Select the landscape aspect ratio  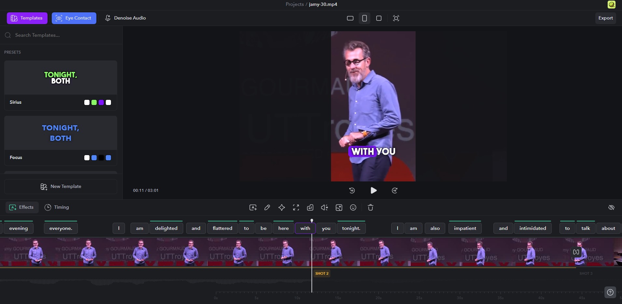pos(350,18)
